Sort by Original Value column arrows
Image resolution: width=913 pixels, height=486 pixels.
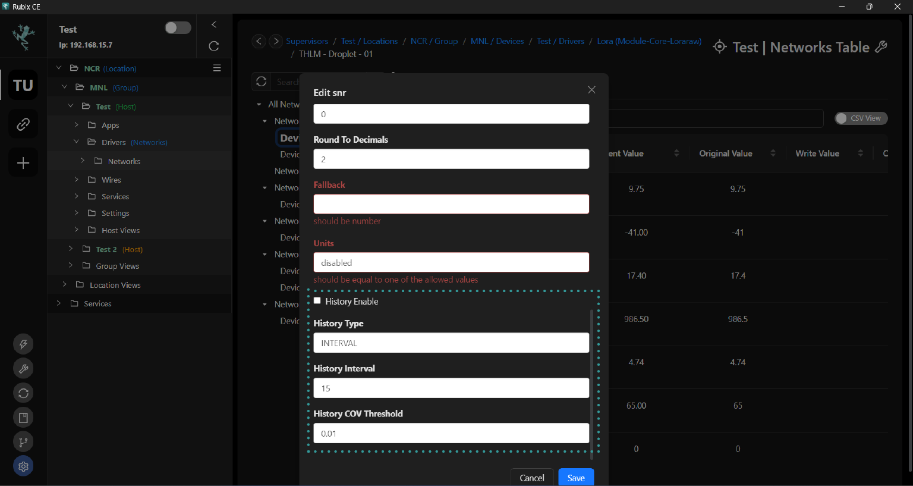(x=773, y=153)
